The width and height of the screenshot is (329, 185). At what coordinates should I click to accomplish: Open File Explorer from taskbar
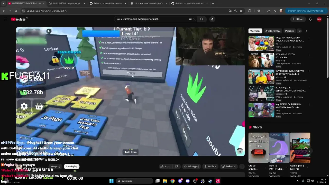165,181
